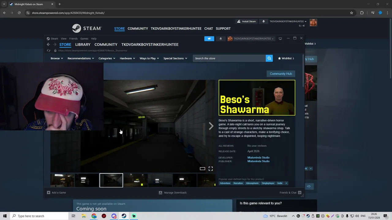The image size is (392, 220).
Task: Open the Friends menu
Action: click(x=73, y=38)
